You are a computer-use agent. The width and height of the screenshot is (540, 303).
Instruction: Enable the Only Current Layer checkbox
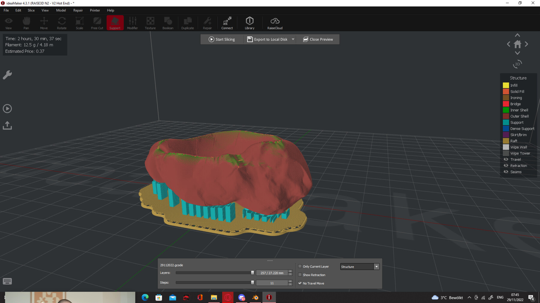(300, 266)
